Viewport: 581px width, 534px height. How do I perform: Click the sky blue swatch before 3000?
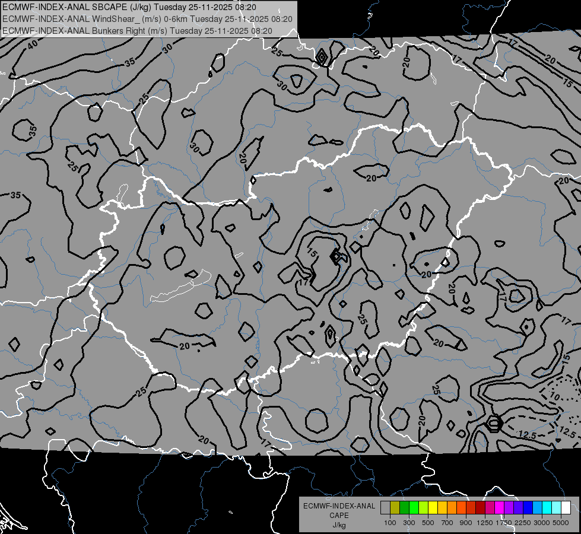tap(538, 507)
